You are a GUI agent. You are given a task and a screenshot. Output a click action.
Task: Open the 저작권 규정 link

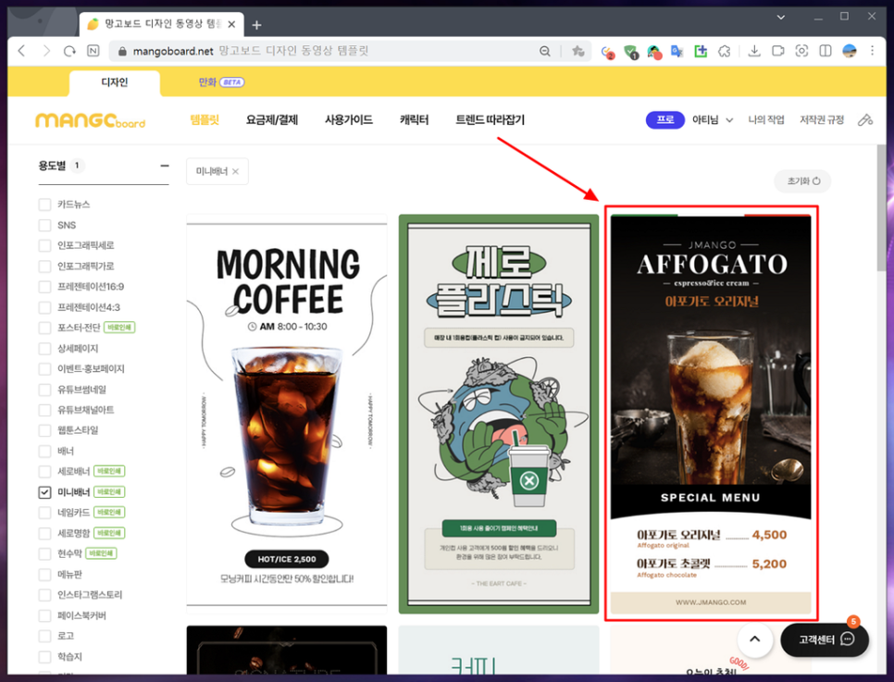click(x=822, y=119)
